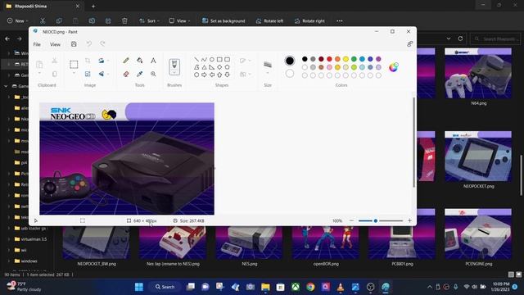Select the Triangle shape

204,67
